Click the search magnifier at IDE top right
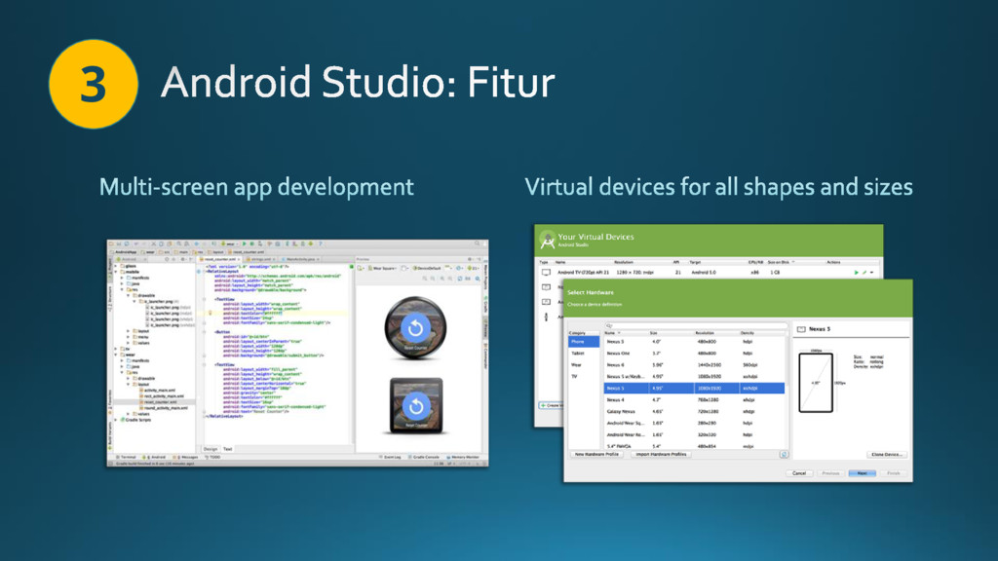This screenshot has width=998, height=561. [x=478, y=243]
